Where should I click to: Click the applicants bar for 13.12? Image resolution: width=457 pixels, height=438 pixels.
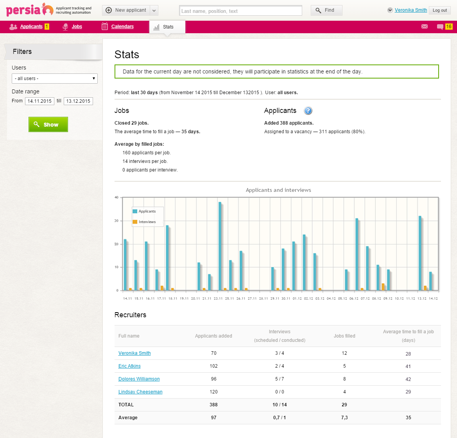420,253
